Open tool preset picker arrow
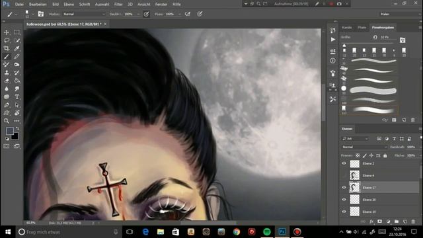The height and width of the screenshot is (238, 423). click(x=16, y=14)
